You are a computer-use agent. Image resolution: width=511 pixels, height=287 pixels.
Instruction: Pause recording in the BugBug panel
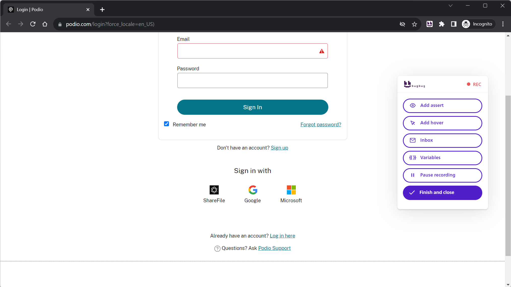442,175
